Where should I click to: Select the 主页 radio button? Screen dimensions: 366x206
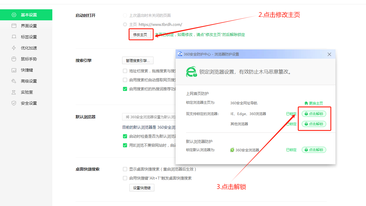point(125,24)
